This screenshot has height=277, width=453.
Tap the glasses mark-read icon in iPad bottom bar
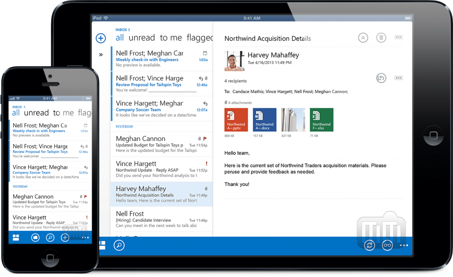point(387,246)
